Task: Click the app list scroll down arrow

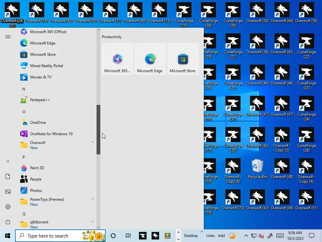Action: pos(98,228)
